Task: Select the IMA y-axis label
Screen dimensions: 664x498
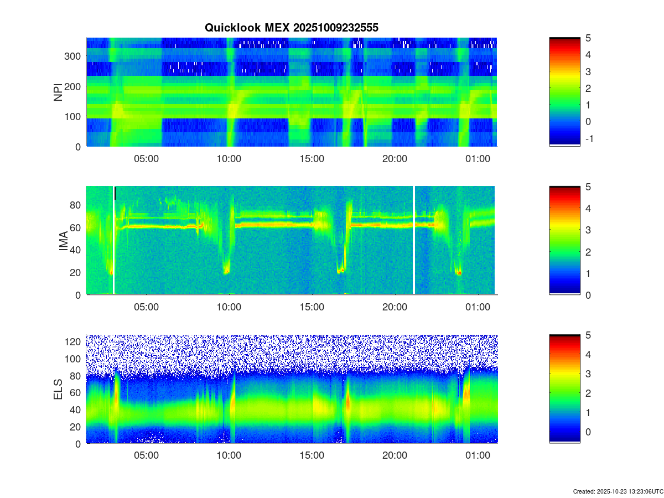Action: click(x=63, y=241)
